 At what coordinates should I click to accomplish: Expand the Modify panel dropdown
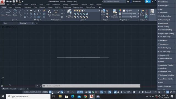coord(38,20)
